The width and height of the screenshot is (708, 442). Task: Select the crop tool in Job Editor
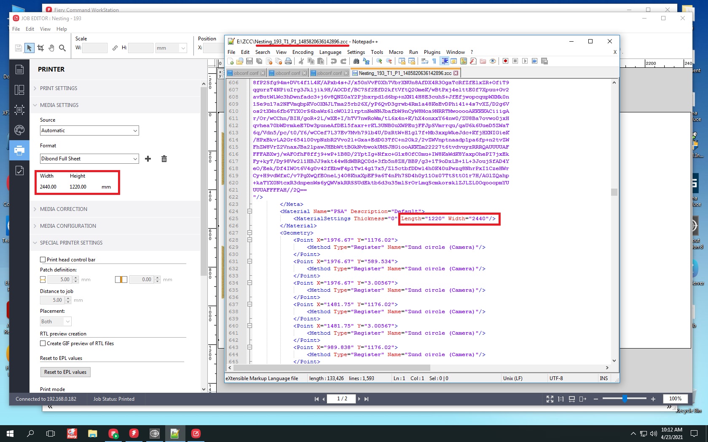40,48
